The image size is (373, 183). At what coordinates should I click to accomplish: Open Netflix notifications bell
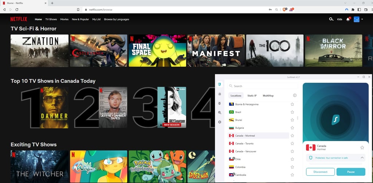click(348, 19)
